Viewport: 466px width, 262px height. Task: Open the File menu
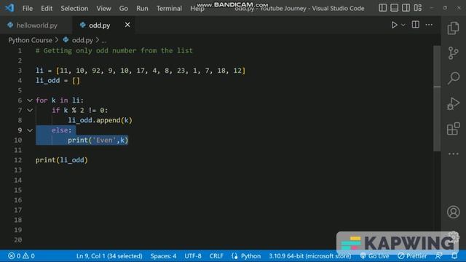[x=28, y=8]
